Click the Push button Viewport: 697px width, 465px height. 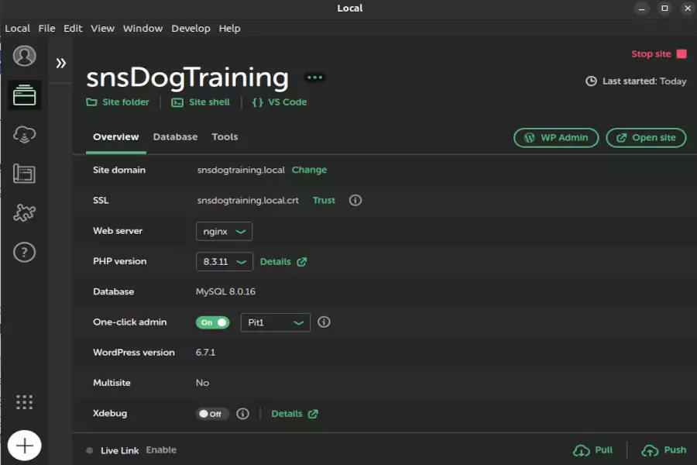coord(664,450)
